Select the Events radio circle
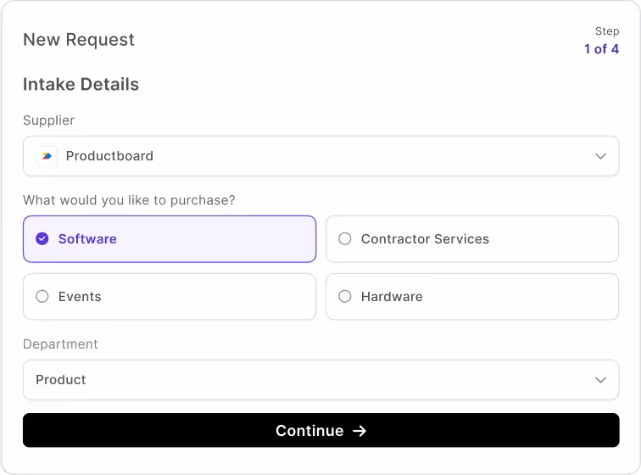This screenshot has height=475, width=641. pos(42,297)
